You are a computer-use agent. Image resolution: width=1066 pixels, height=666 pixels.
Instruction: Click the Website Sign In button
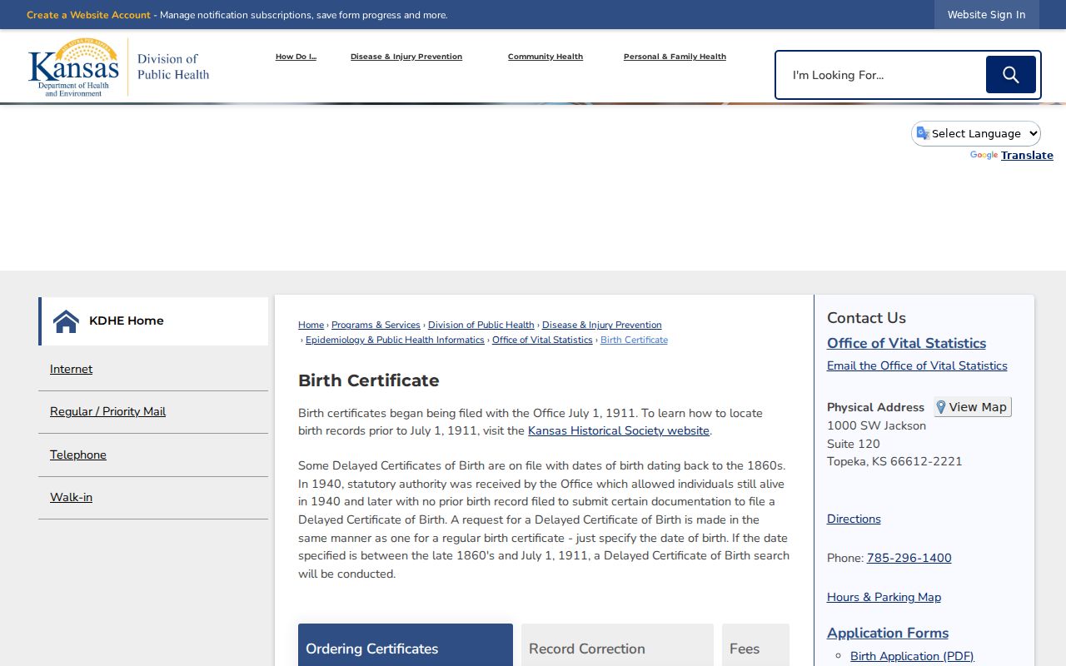[x=986, y=15]
